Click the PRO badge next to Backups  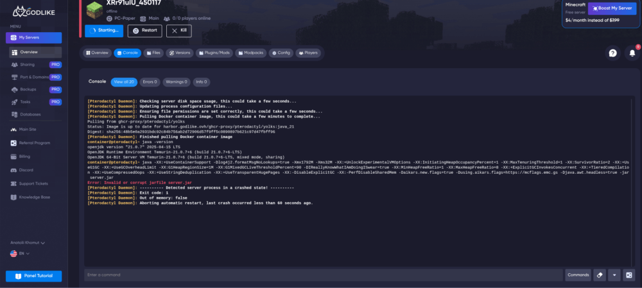[x=55, y=89]
